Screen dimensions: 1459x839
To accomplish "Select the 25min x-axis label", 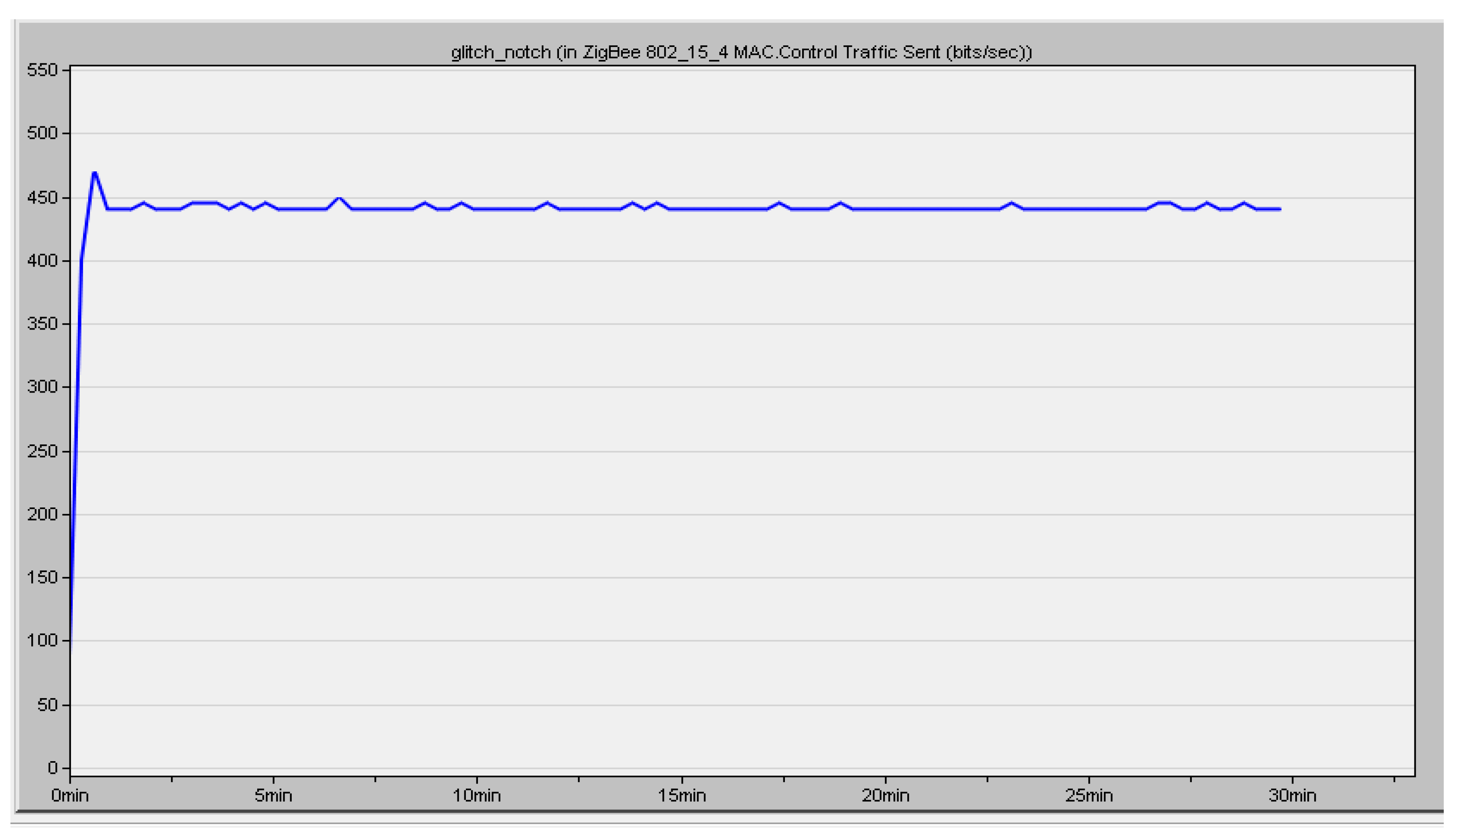I will click(1089, 796).
